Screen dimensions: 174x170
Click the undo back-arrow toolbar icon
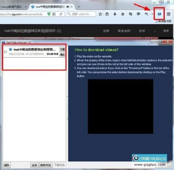(x=146, y=14)
